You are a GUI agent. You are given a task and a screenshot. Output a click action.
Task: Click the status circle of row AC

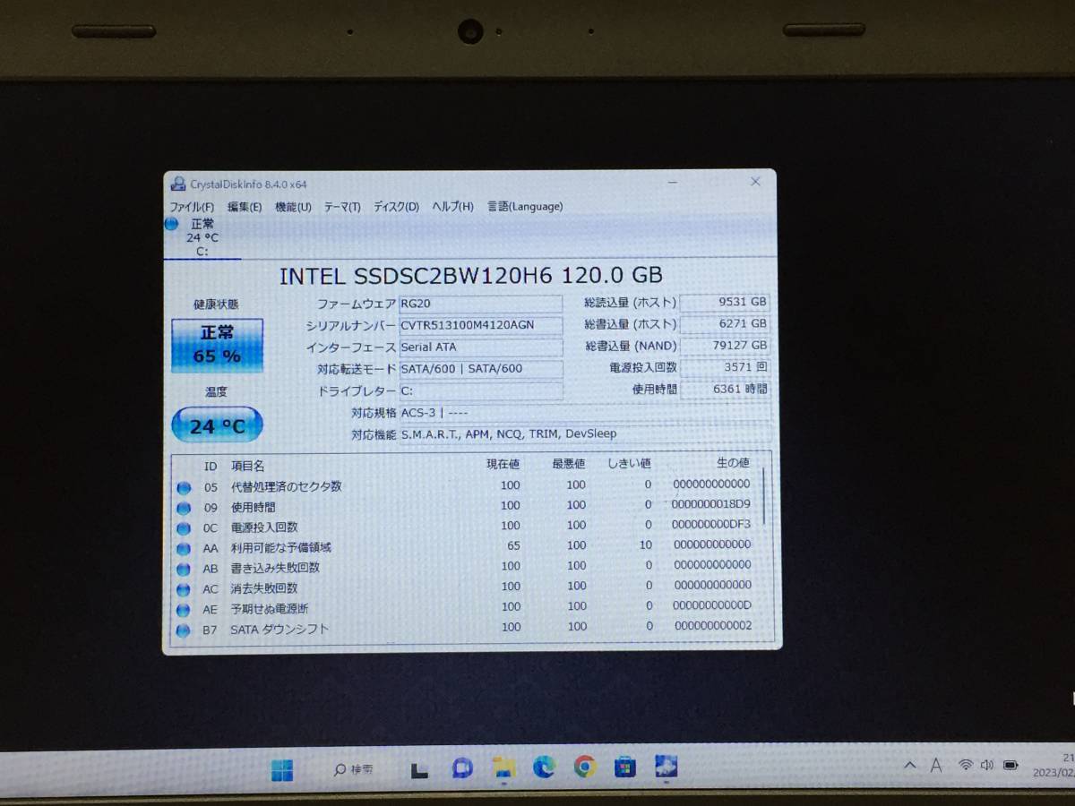coord(184,590)
